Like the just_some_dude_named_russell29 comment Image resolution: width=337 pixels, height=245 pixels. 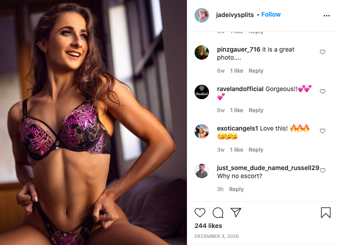pos(323,171)
